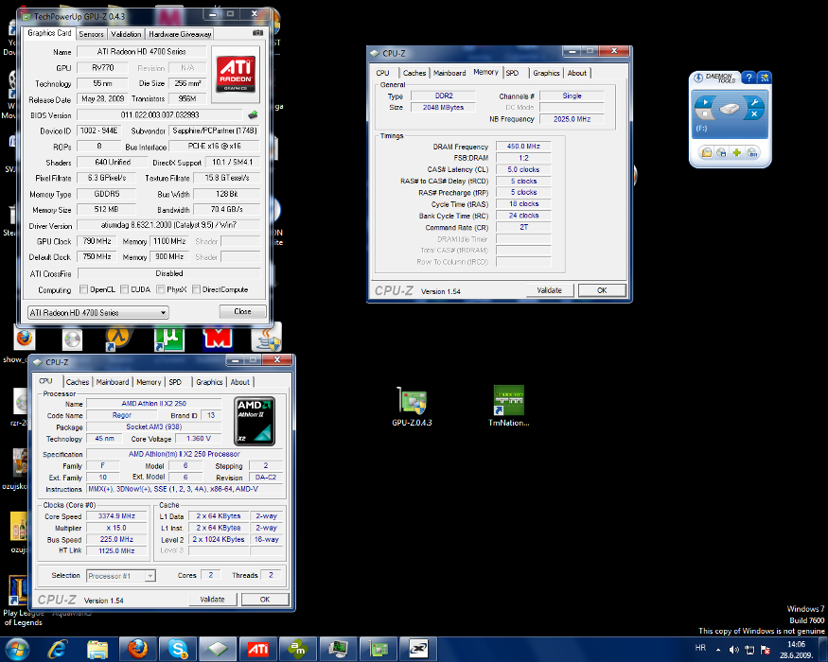Switch to ATI Catalyst on taskbar

pyautogui.click(x=258, y=649)
